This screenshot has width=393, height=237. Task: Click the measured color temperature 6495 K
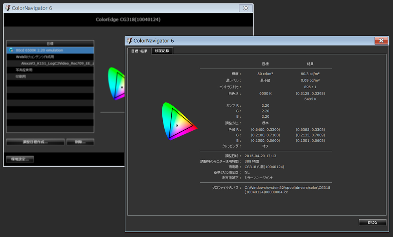tap(310, 99)
